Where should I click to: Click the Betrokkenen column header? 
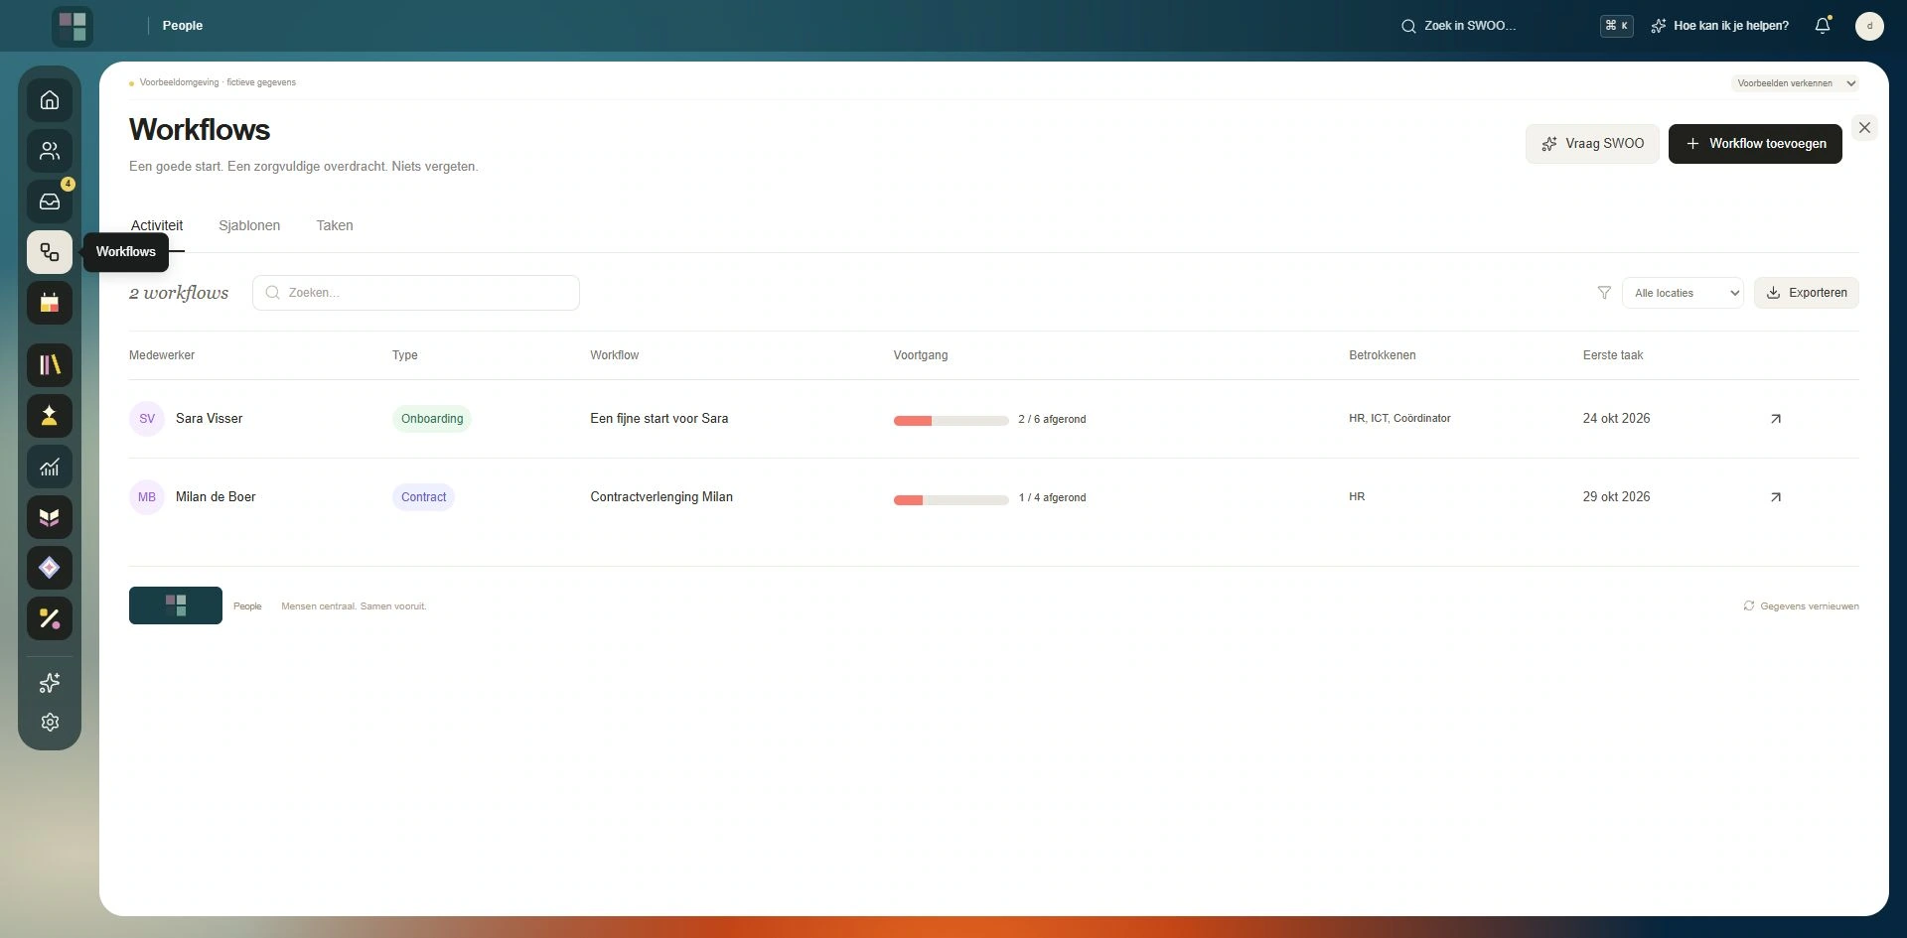point(1383,355)
